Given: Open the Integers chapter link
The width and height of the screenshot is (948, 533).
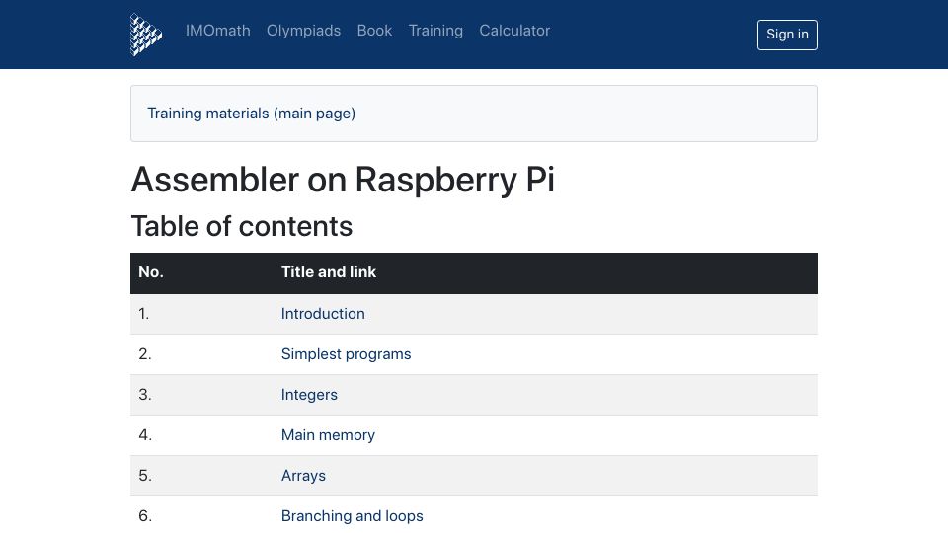Looking at the screenshot, I should 309,395.
